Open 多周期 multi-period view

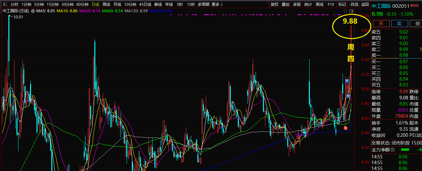204,5
